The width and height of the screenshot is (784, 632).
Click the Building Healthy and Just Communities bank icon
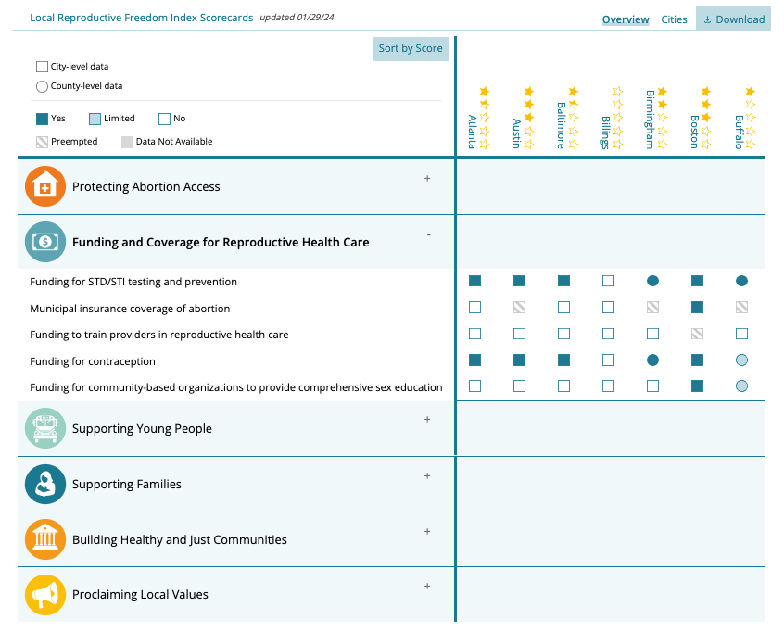pos(45,539)
